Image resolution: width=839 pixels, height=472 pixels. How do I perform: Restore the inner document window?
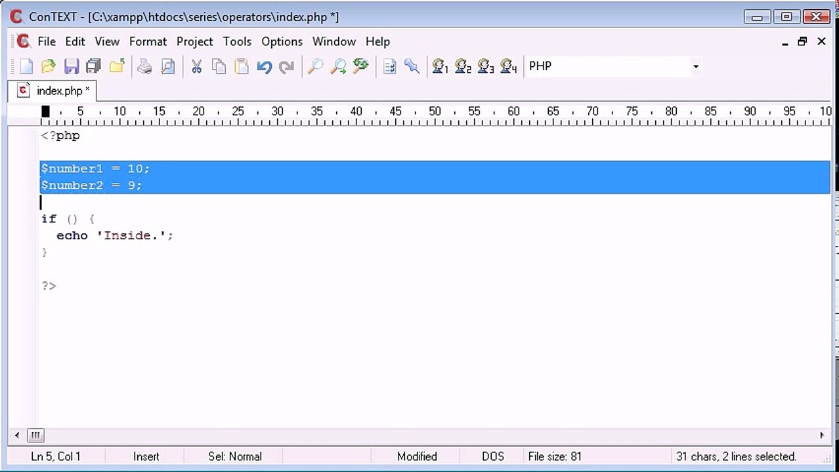[802, 41]
